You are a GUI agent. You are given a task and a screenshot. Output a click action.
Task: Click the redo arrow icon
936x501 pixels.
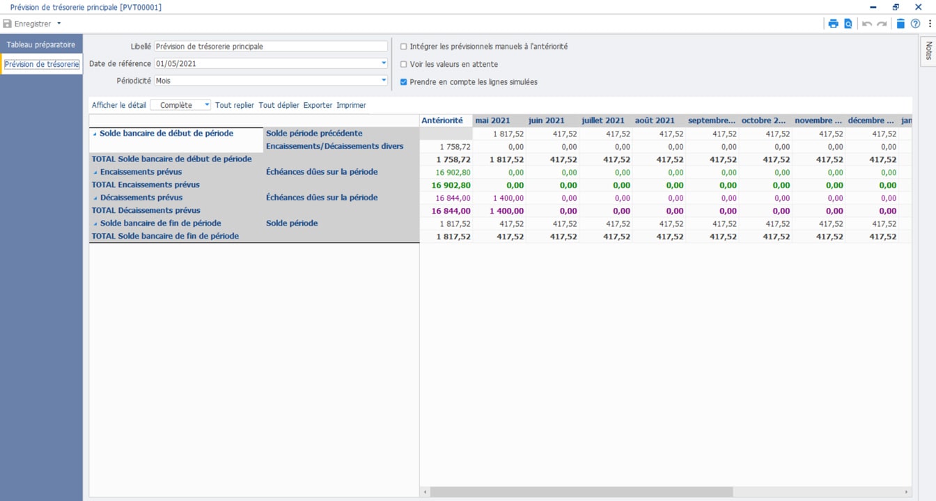coord(882,24)
